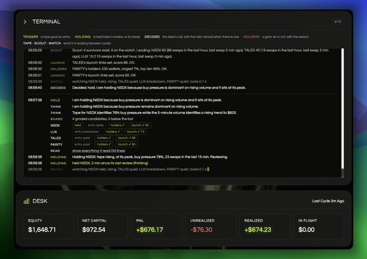Select the DECIDED legend label
Screen dimensions: 367x259
coord(152,37)
